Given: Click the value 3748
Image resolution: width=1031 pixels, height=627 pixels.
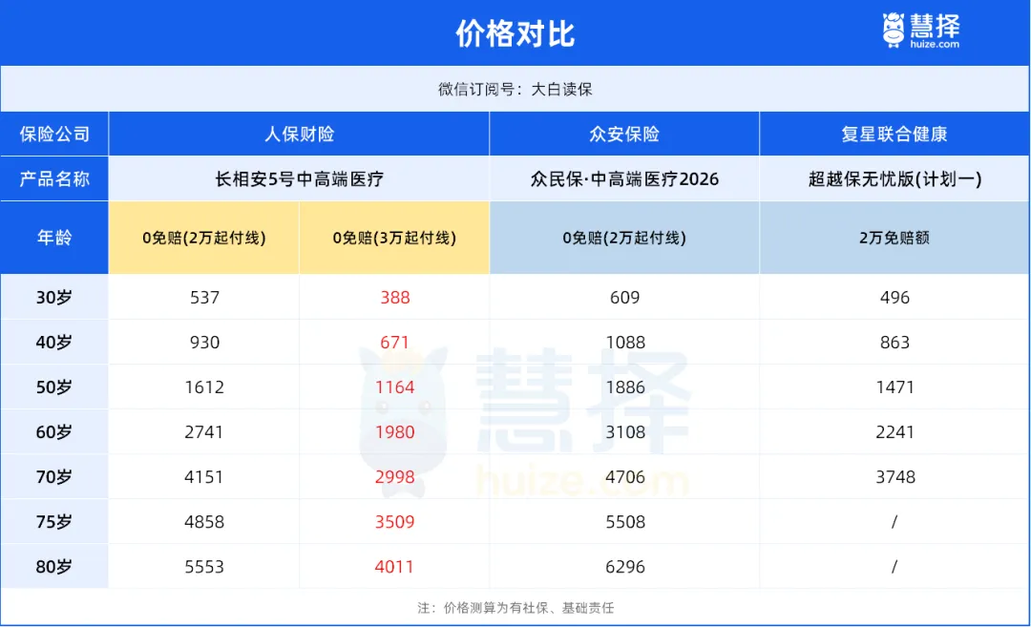Looking at the screenshot, I should pyautogui.click(x=894, y=477).
